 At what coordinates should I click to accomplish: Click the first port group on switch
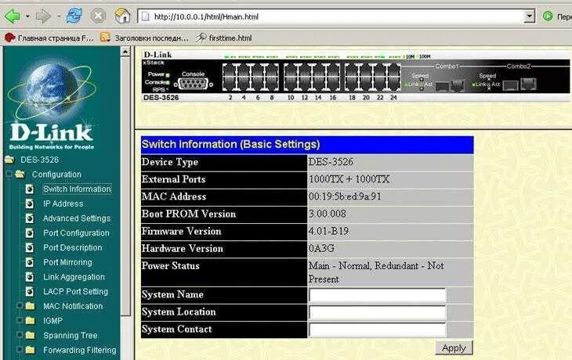[250, 77]
